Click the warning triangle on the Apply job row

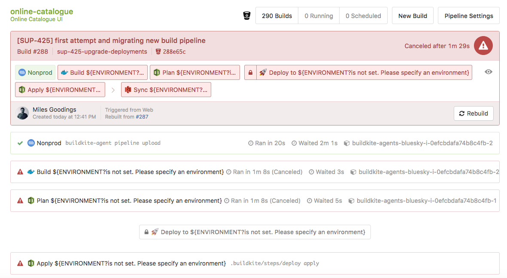(20, 263)
